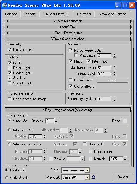This screenshot has width=137, height=184.
Task: Uncheck Filter maps checkbox
Action: click(x=89, y=61)
